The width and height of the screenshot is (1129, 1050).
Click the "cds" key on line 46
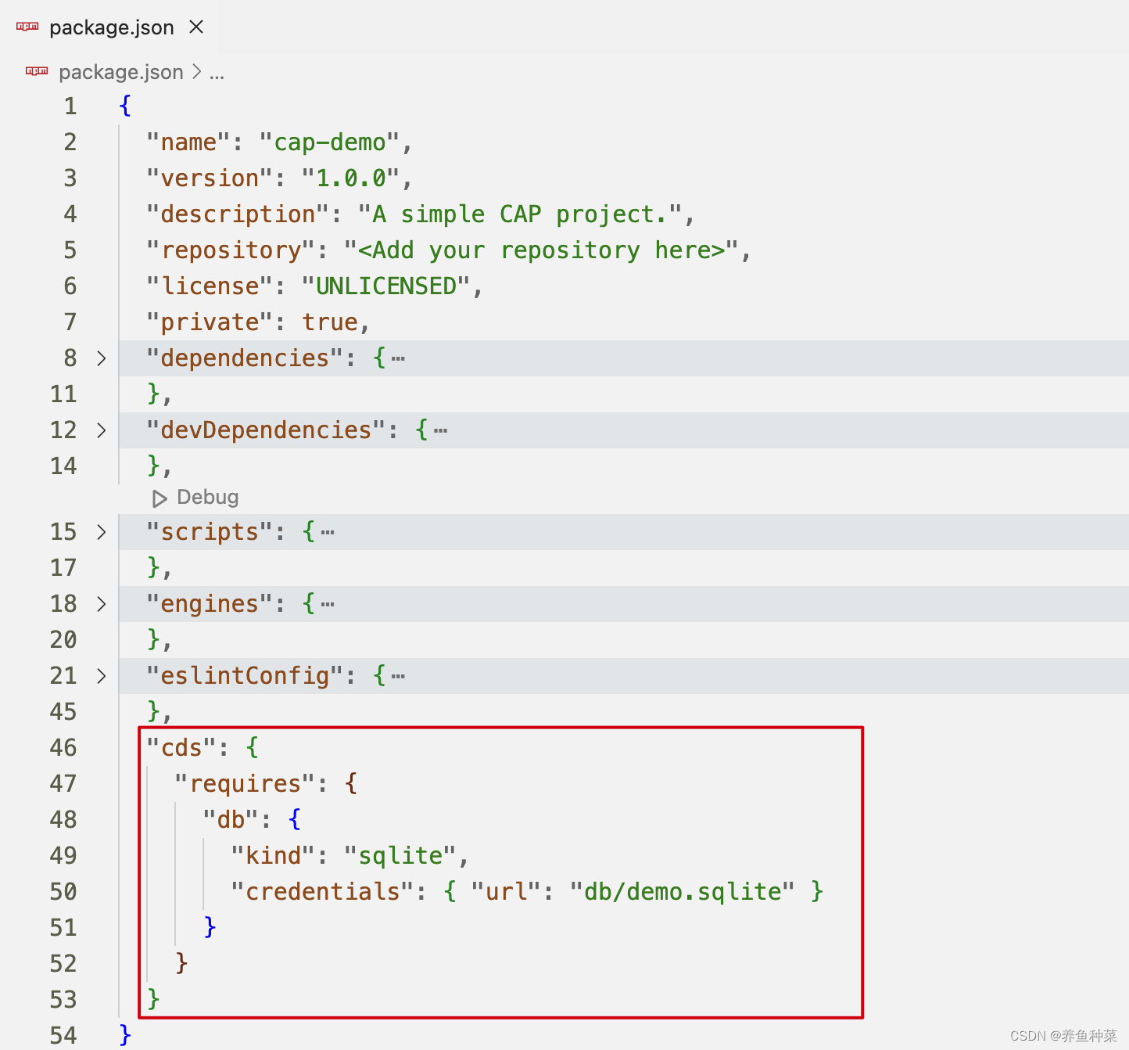[x=181, y=748]
